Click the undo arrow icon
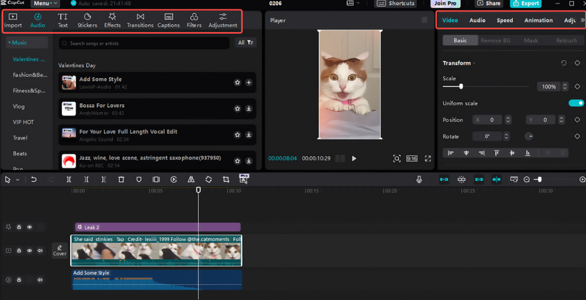The width and height of the screenshot is (586, 300). click(34, 180)
